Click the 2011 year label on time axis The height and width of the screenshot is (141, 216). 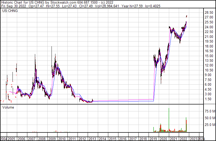(72, 139)
